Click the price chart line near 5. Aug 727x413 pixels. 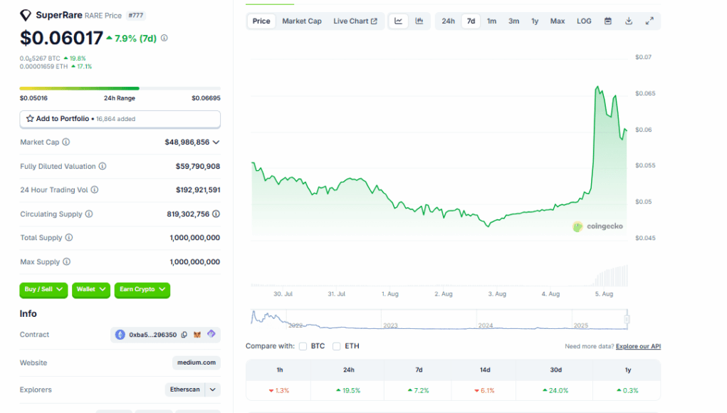(x=604, y=100)
